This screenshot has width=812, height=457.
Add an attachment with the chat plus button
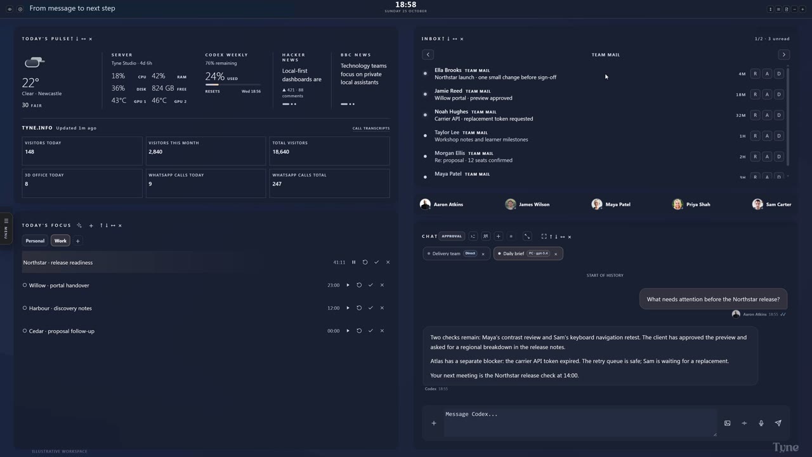pyautogui.click(x=434, y=423)
